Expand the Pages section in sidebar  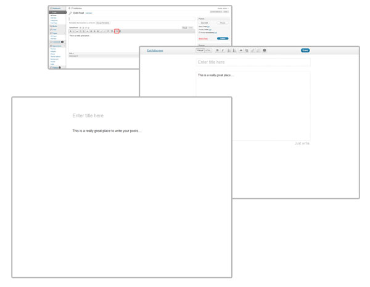click(55, 33)
